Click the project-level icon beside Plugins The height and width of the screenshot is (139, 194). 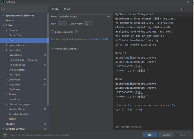coord(45,124)
